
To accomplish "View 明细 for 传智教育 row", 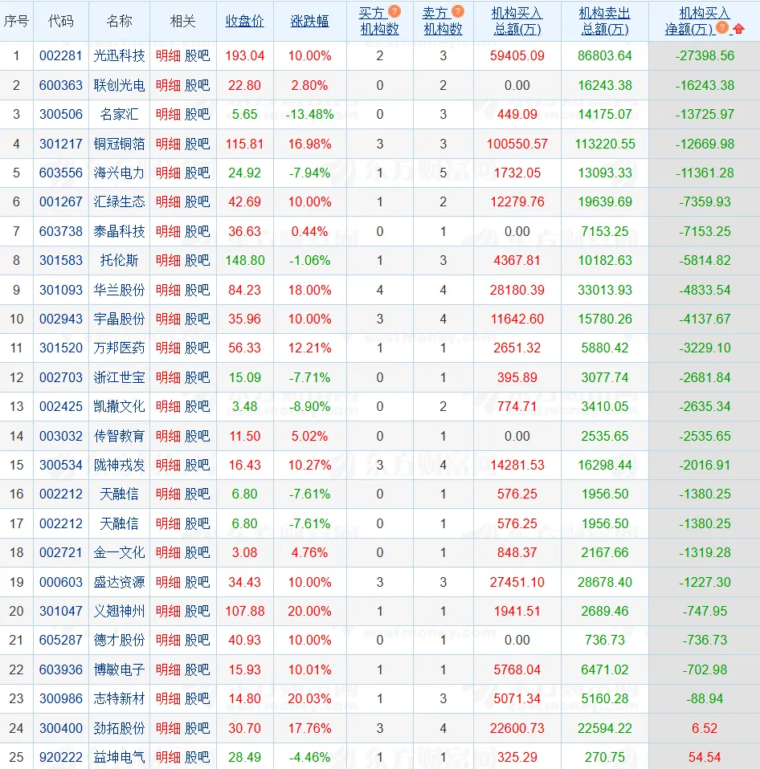I will pyautogui.click(x=168, y=436).
